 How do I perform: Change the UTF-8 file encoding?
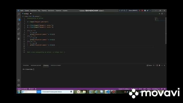(x=140, y=89)
